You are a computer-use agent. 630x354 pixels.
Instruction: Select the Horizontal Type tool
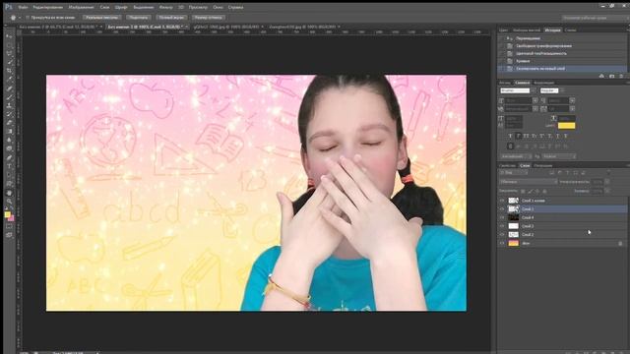[x=9, y=166]
